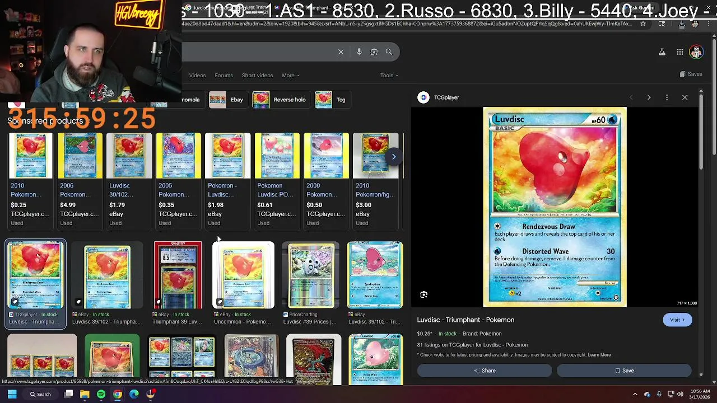This screenshot has height=403, width=717.
Task: Open the Saves link
Action: coord(691,74)
